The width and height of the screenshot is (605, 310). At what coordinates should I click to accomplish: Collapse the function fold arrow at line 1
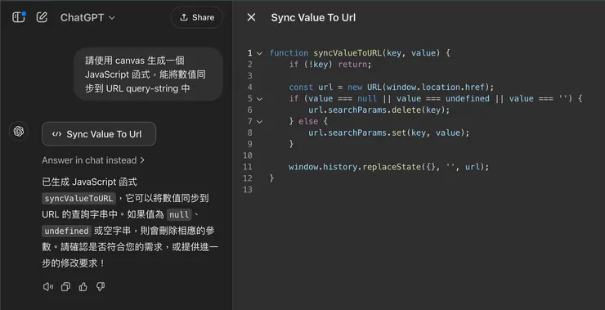click(260, 53)
